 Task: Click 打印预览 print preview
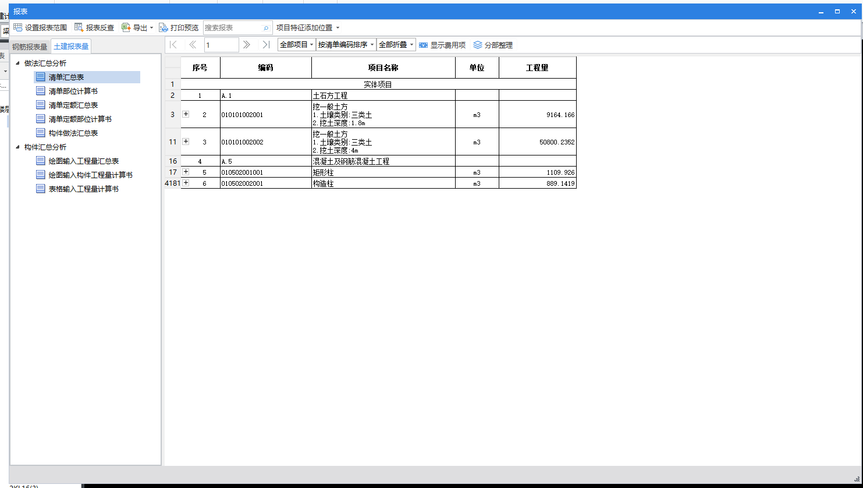pyautogui.click(x=179, y=27)
